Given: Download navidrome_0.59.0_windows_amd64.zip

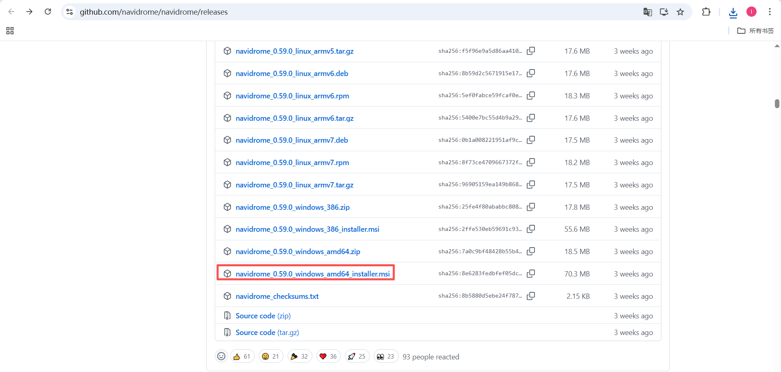Looking at the screenshot, I should click(x=298, y=252).
